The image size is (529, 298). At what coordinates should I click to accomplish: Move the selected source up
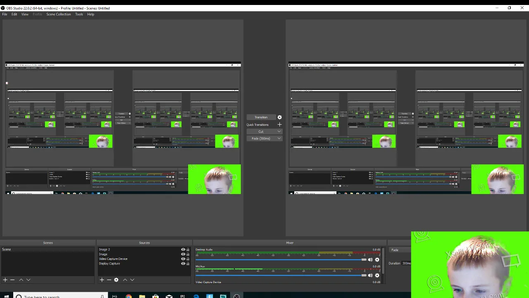(x=125, y=280)
